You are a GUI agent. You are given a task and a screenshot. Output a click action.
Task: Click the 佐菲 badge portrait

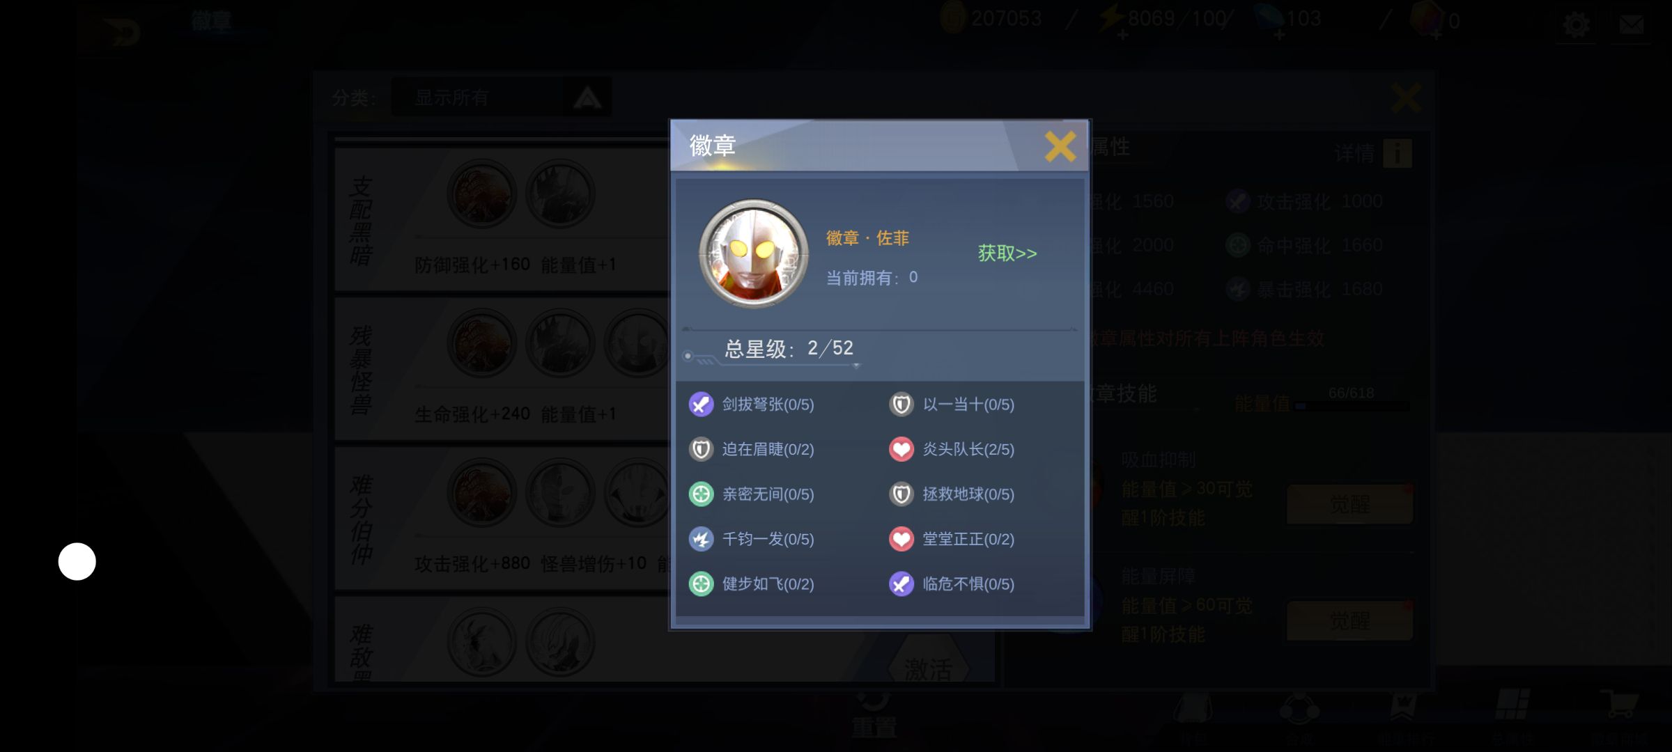(754, 254)
